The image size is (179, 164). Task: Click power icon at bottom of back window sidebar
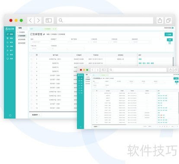click(x=10, y=116)
